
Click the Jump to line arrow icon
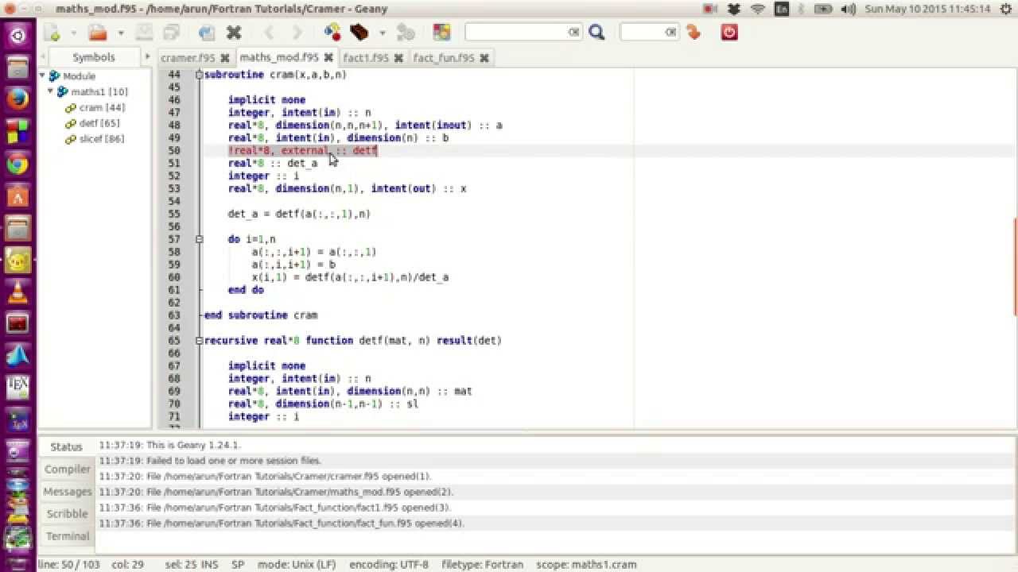click(694, 33)
